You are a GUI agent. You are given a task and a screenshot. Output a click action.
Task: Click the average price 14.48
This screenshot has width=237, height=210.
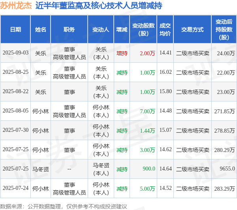[x=166, y=111]
